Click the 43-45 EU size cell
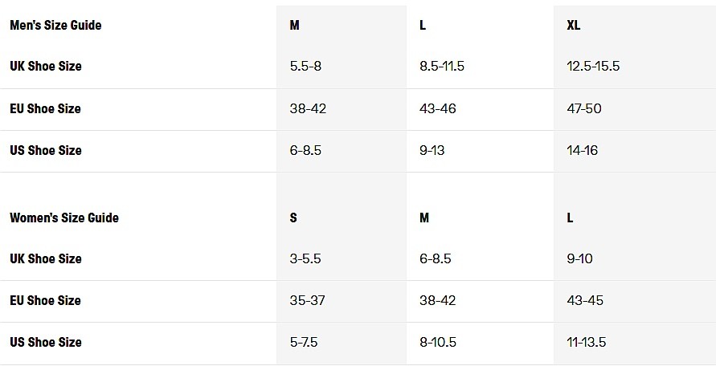Image resolution: width=716 pixels, height=366 pixels. point(584,300)
